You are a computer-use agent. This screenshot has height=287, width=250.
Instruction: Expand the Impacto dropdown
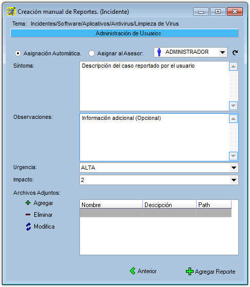point(234,180)
